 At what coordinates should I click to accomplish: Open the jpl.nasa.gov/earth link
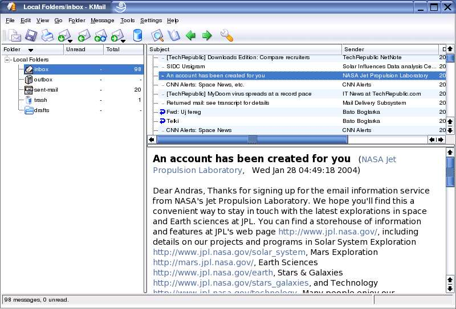[x=213, y=273]
